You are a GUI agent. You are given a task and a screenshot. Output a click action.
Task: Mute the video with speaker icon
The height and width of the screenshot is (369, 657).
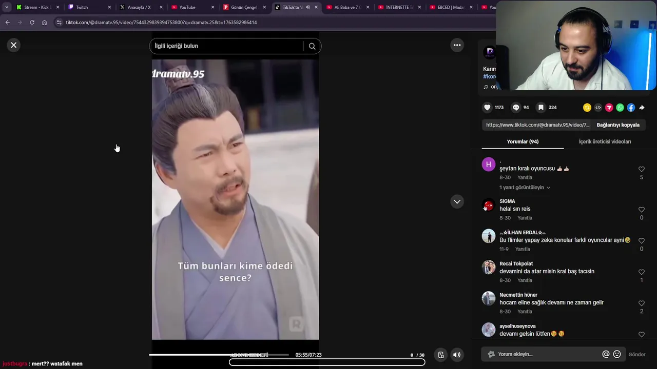(x=457, y=355)
